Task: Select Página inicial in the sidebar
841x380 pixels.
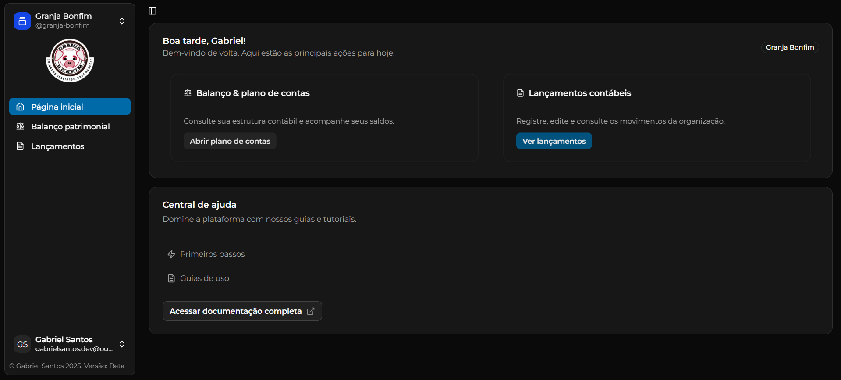Action: 57,107
